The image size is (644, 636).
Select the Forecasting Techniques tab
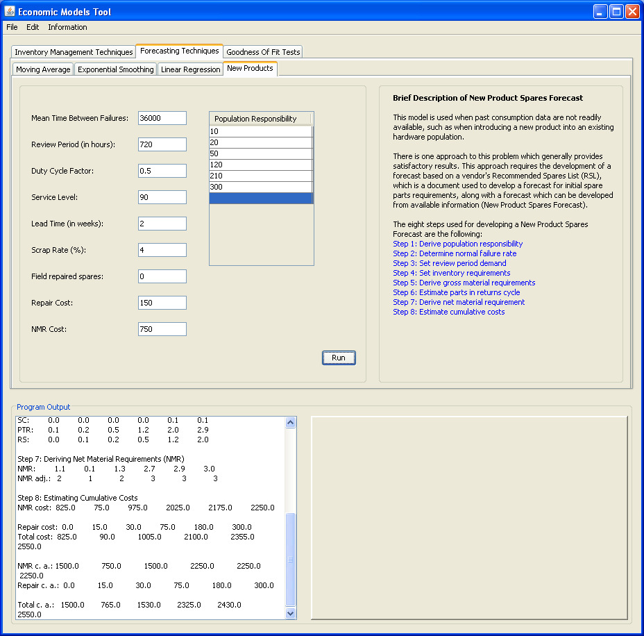pyautogui.click(x=180, y=51)
